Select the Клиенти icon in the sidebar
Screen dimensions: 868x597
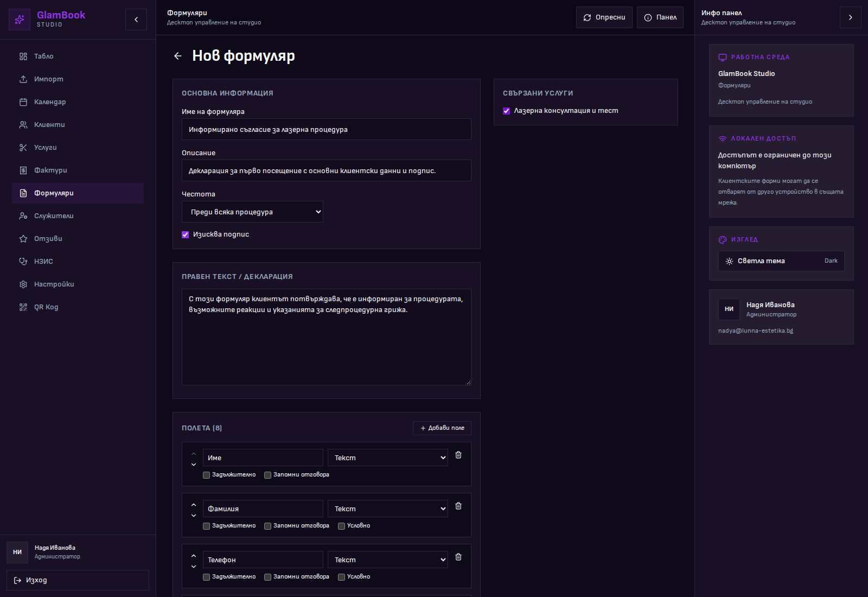pos(23,124)
